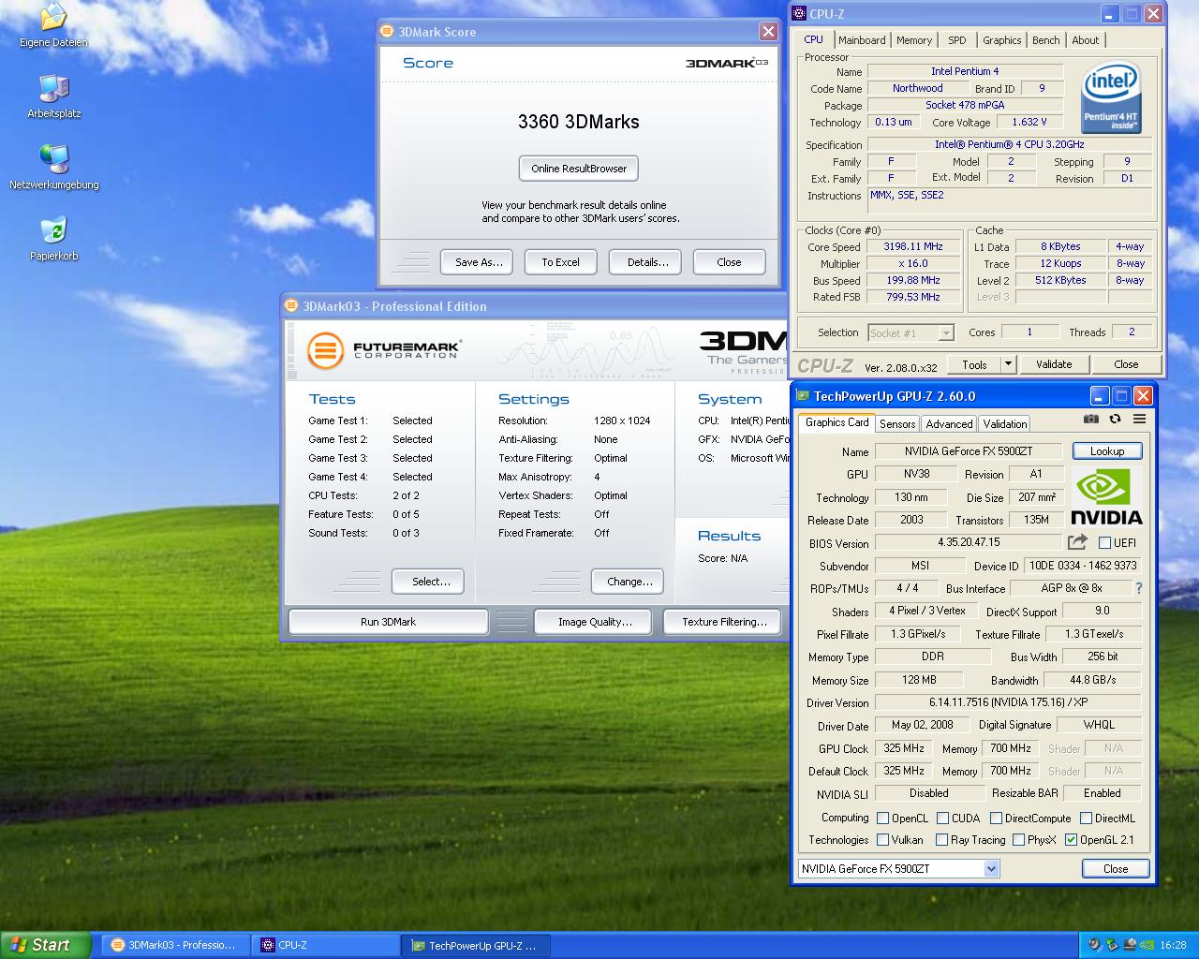
Task: Open the Mainboard tab in CPU-Z
Action: coord(862,40)
